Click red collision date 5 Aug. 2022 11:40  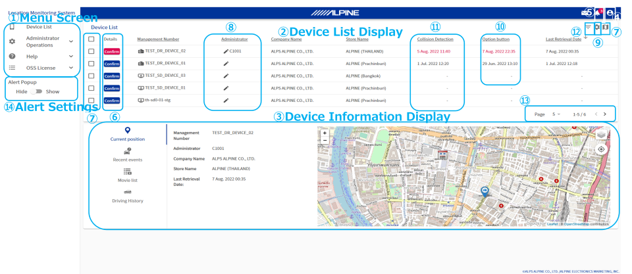tap(434, 51)
